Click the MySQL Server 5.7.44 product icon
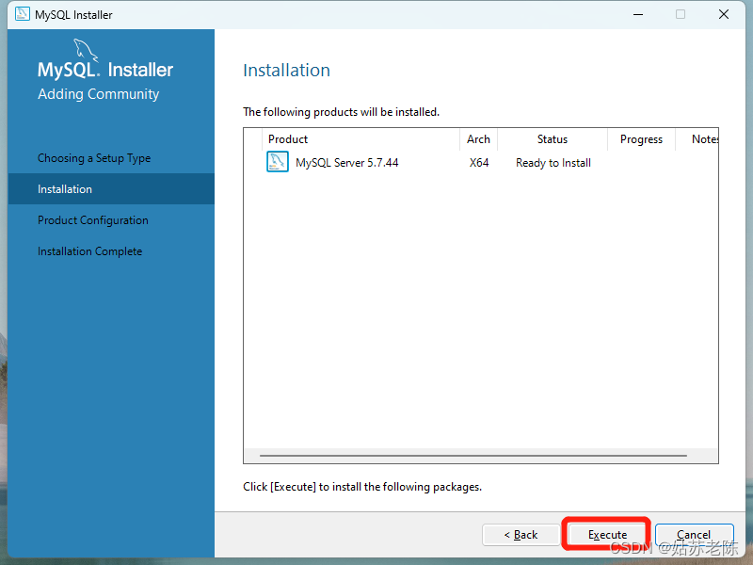 click(x=278, y=162)
